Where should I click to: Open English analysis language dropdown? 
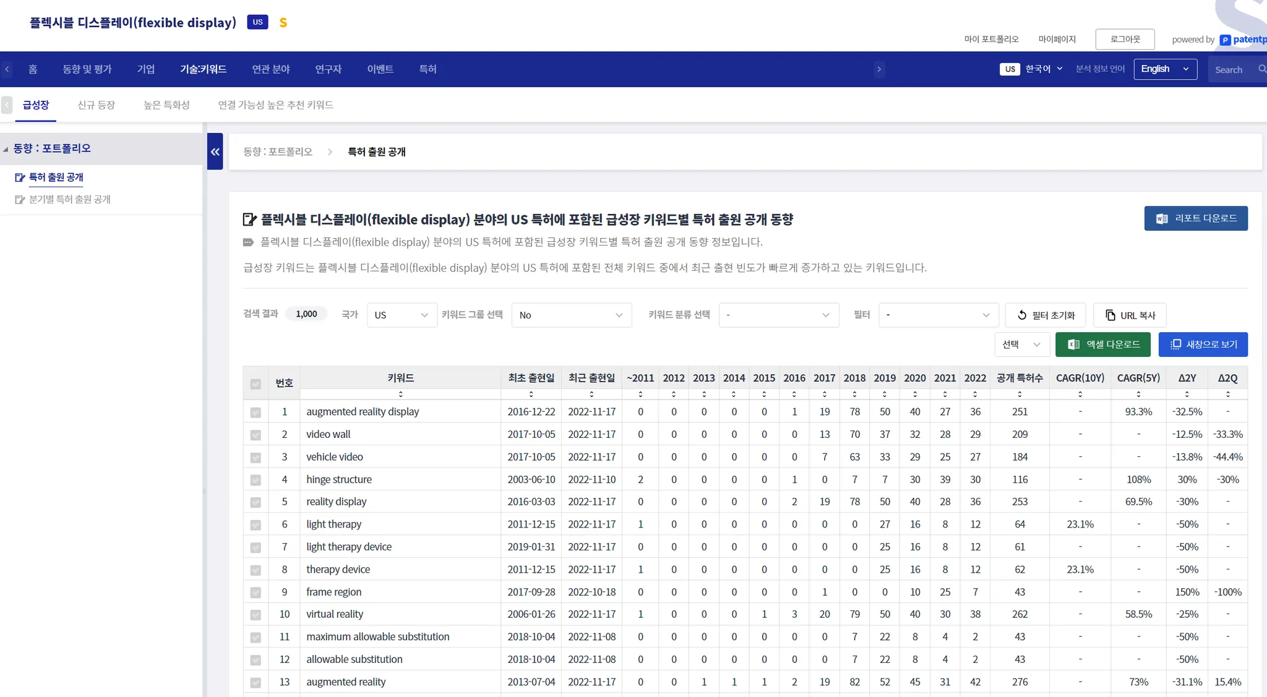(x=1165, y=69)
